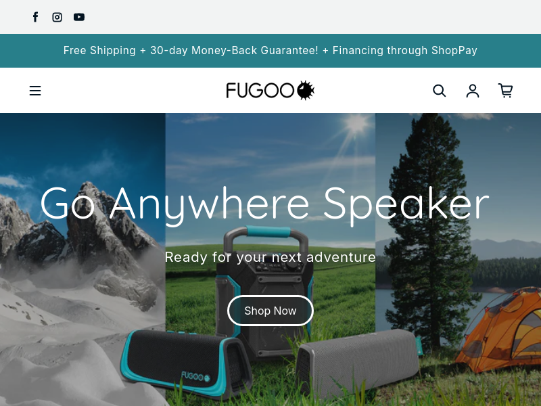Open the YouTube channel icon
Viewport: 541px width, 406px height.
tap(79, 17)
